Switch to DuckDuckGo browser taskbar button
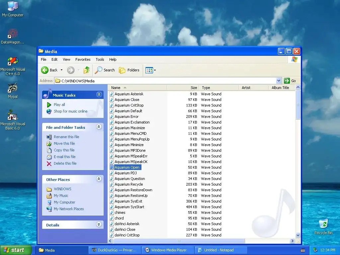This screenshot has height=255, width=340. [x=115, y=250]
